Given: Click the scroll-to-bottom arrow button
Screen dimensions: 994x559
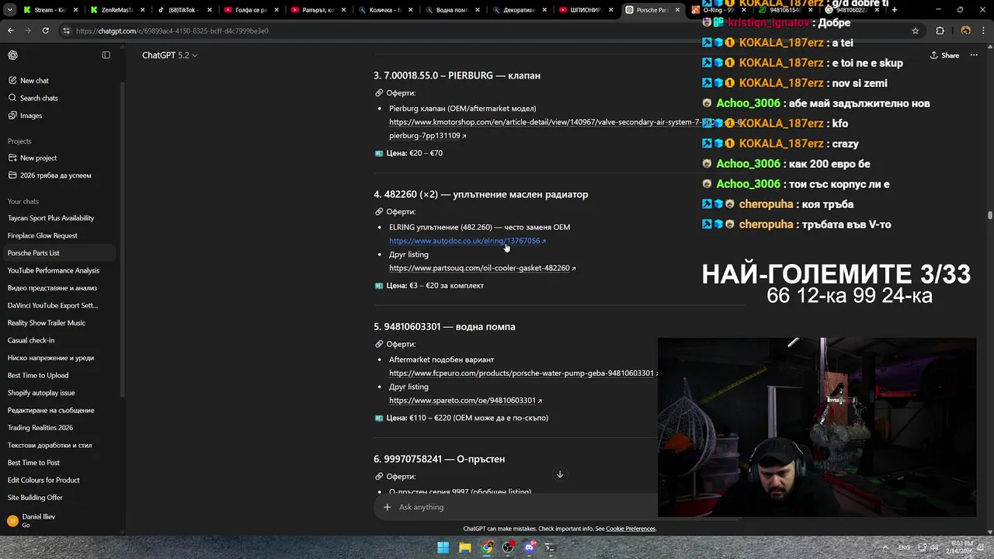Looking at the screenshot, I should click(559, 474).
